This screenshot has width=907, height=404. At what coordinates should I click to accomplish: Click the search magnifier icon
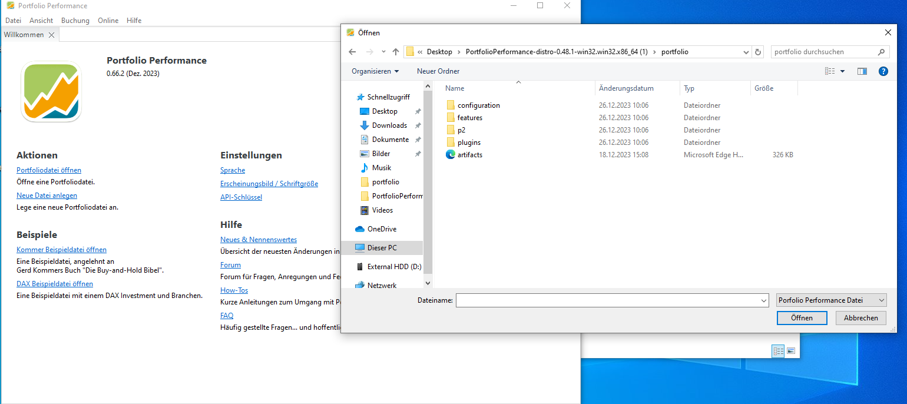(882, 52)
